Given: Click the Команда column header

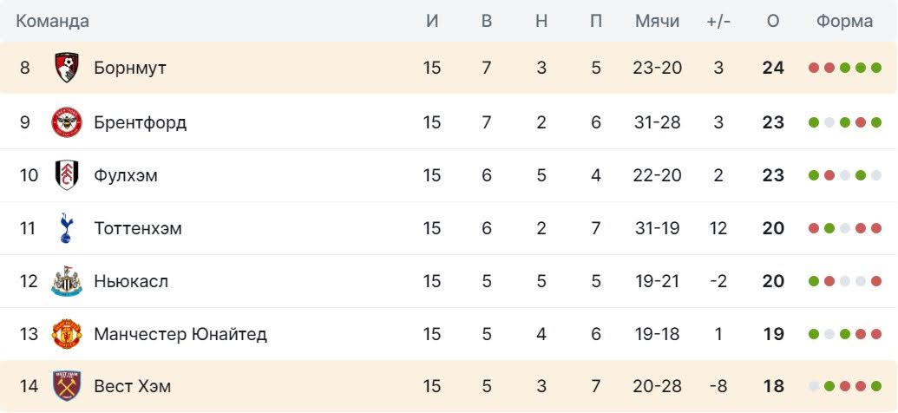Looking at the screenshot, I should pyautogui.click(x=52, y=21).
